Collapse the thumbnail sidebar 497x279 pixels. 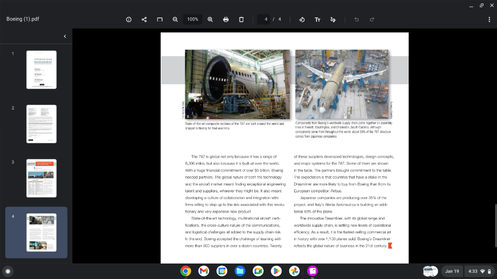pyautogui.click(x=65, y=36)
